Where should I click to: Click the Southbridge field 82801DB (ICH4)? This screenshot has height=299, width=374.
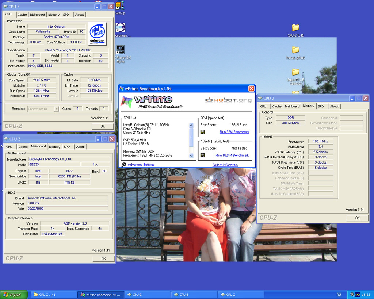coord(69,176)
